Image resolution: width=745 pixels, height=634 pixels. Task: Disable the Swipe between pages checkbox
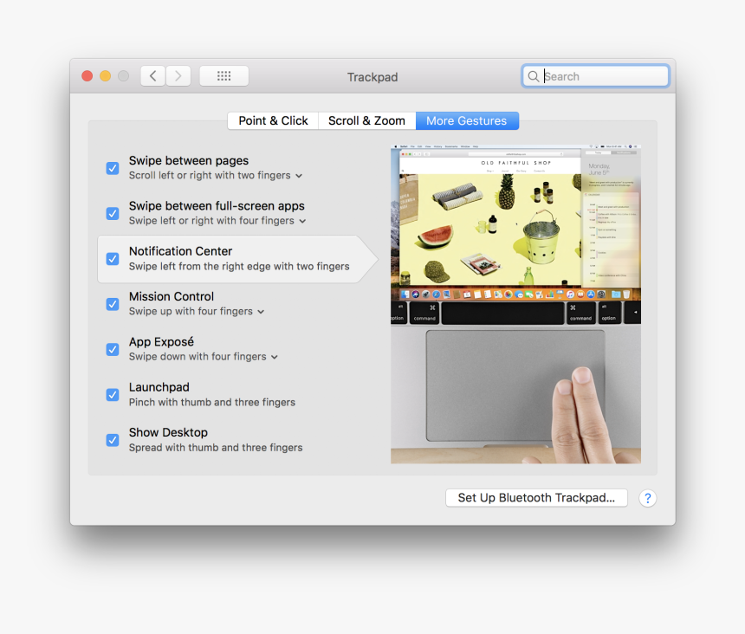pos(112,168)
